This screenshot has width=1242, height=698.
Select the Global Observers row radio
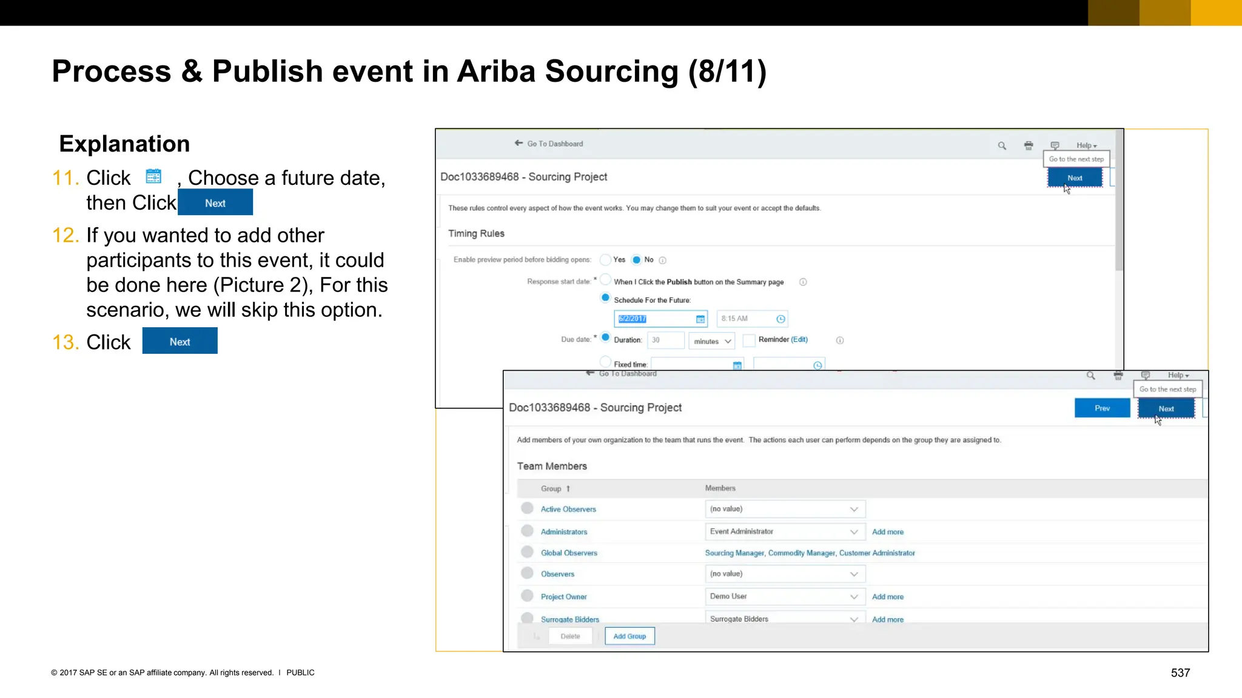click(x=527, y=552)
